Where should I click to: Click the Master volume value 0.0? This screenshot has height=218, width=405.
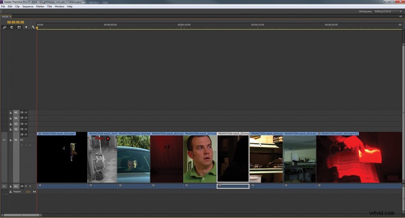pyautogui.click(x=28, y=192)
